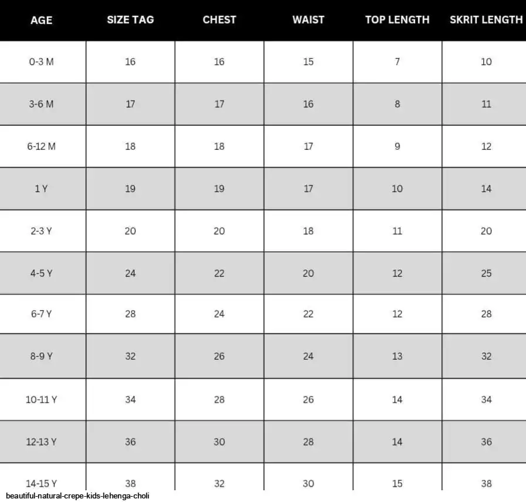Select the TOP LENGTH column header
This screenshot has height=502, width=526.
397,19
